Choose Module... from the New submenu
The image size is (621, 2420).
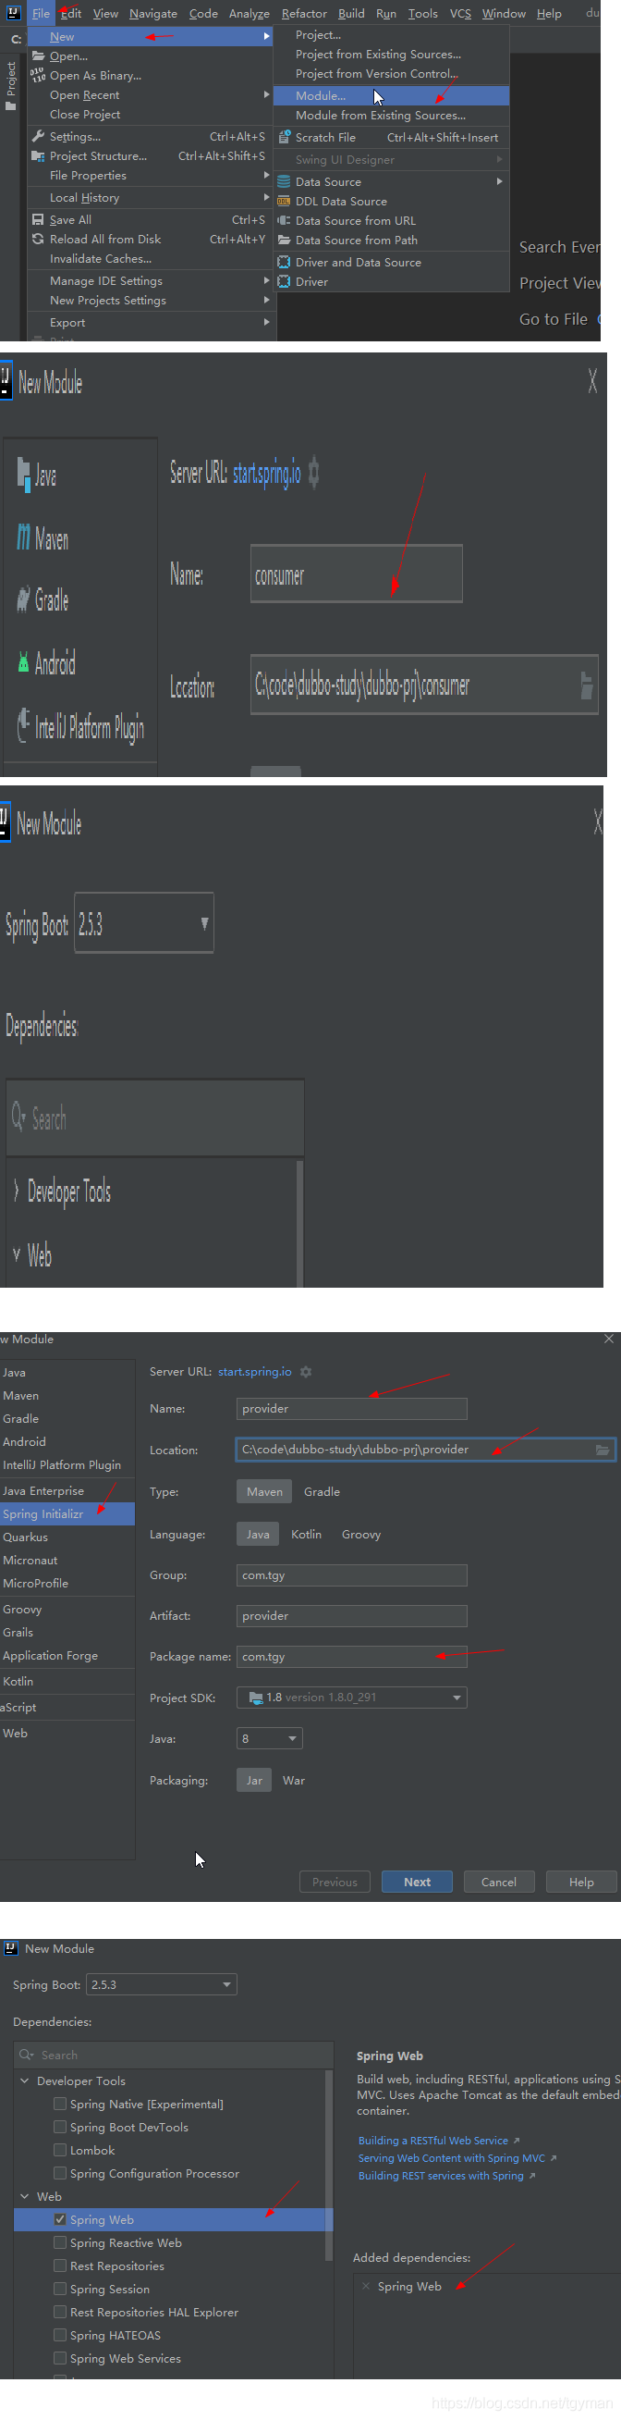point(391,96)
